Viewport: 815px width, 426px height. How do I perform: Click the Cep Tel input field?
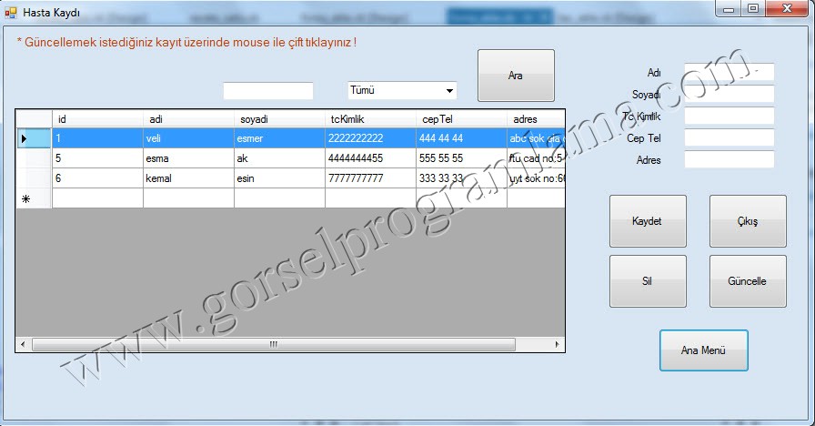[x=729, y=137]
